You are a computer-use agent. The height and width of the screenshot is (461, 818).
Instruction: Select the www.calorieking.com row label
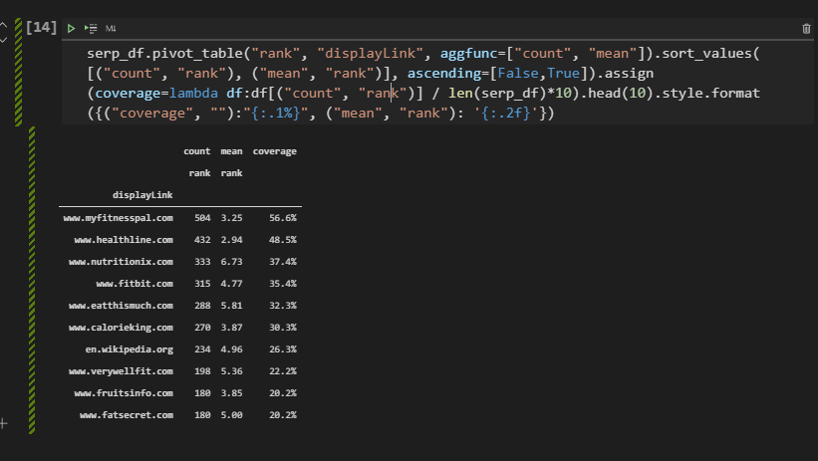tap(121, 328)
